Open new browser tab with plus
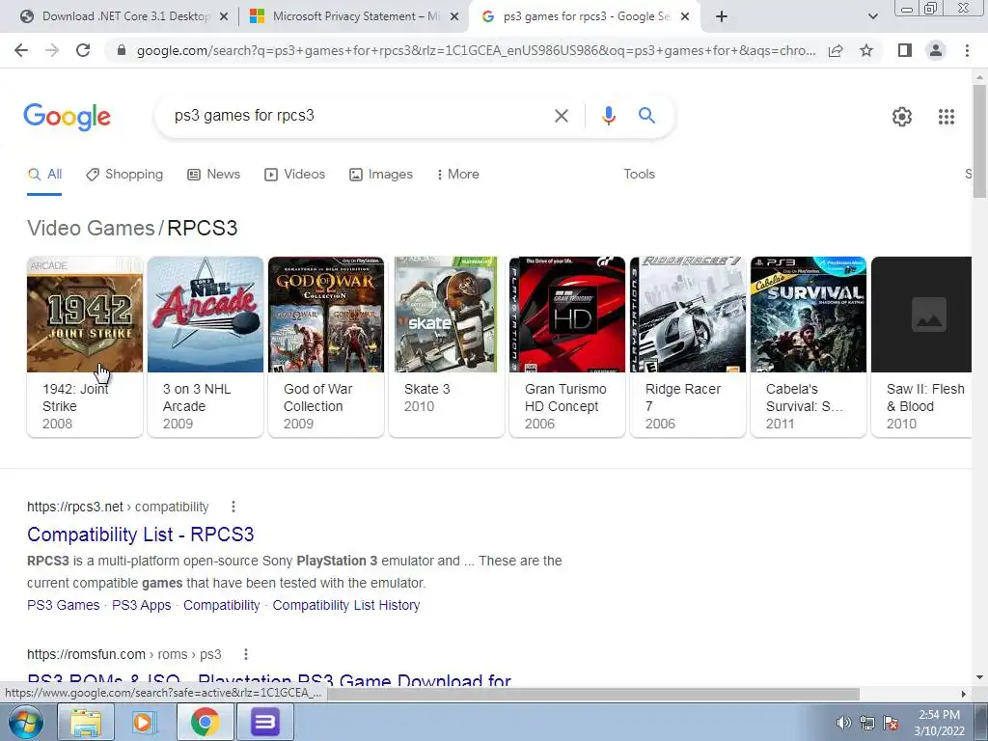Screen dimensions: 988x741 722,16
